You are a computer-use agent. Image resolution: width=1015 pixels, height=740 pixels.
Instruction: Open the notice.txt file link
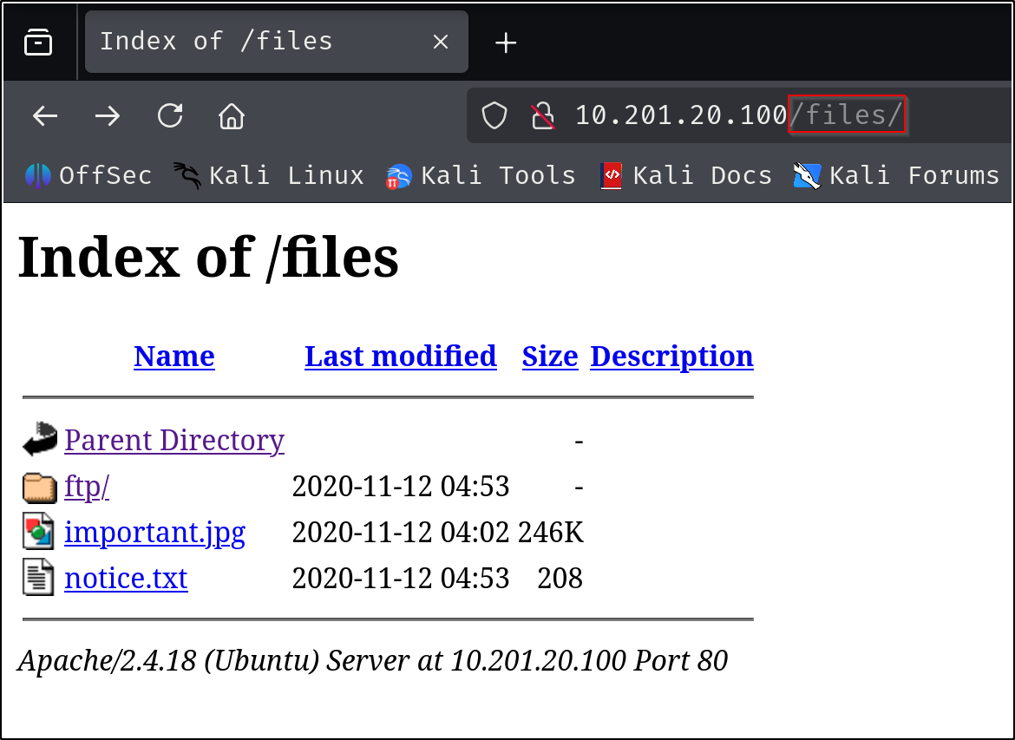pyautogui.click(x=126, y=578)
